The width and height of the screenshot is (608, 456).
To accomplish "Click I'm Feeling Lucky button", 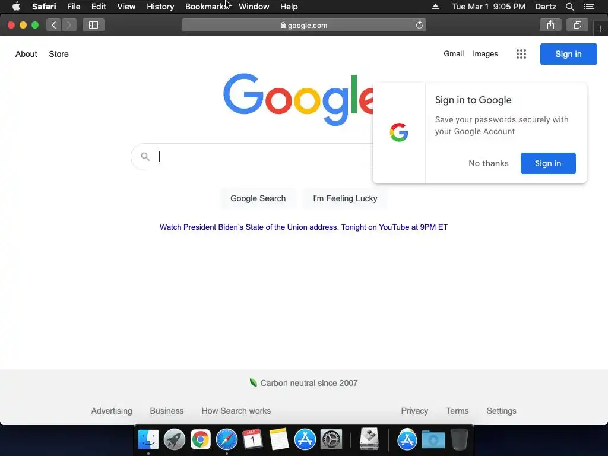I will coord(345,198).
